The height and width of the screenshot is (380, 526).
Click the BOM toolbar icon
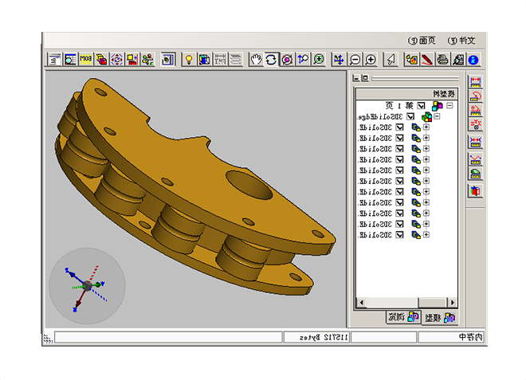pyautogui.click(x=86, y=59)
